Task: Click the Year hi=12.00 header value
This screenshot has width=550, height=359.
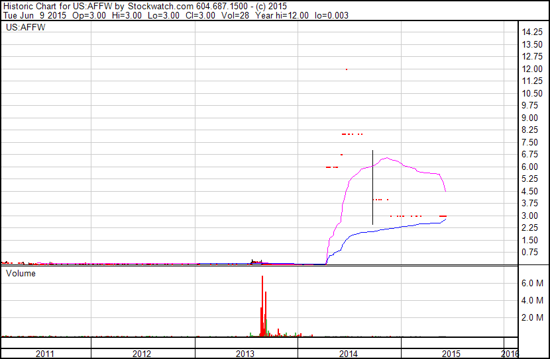Action: pos(282,15)
